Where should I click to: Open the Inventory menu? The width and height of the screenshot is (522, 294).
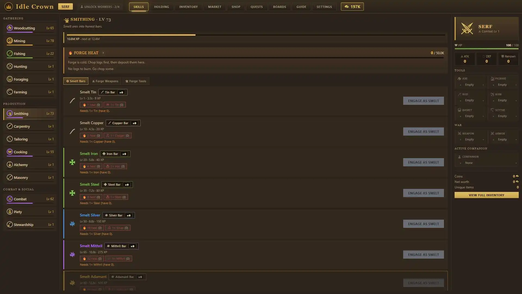(x=188, y=7)
